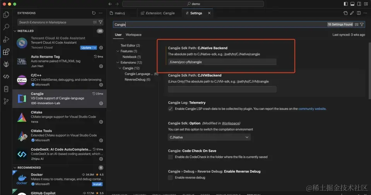Open the demo command center search bar
Viewport: 371px width, 195px height.
(193, 4)
